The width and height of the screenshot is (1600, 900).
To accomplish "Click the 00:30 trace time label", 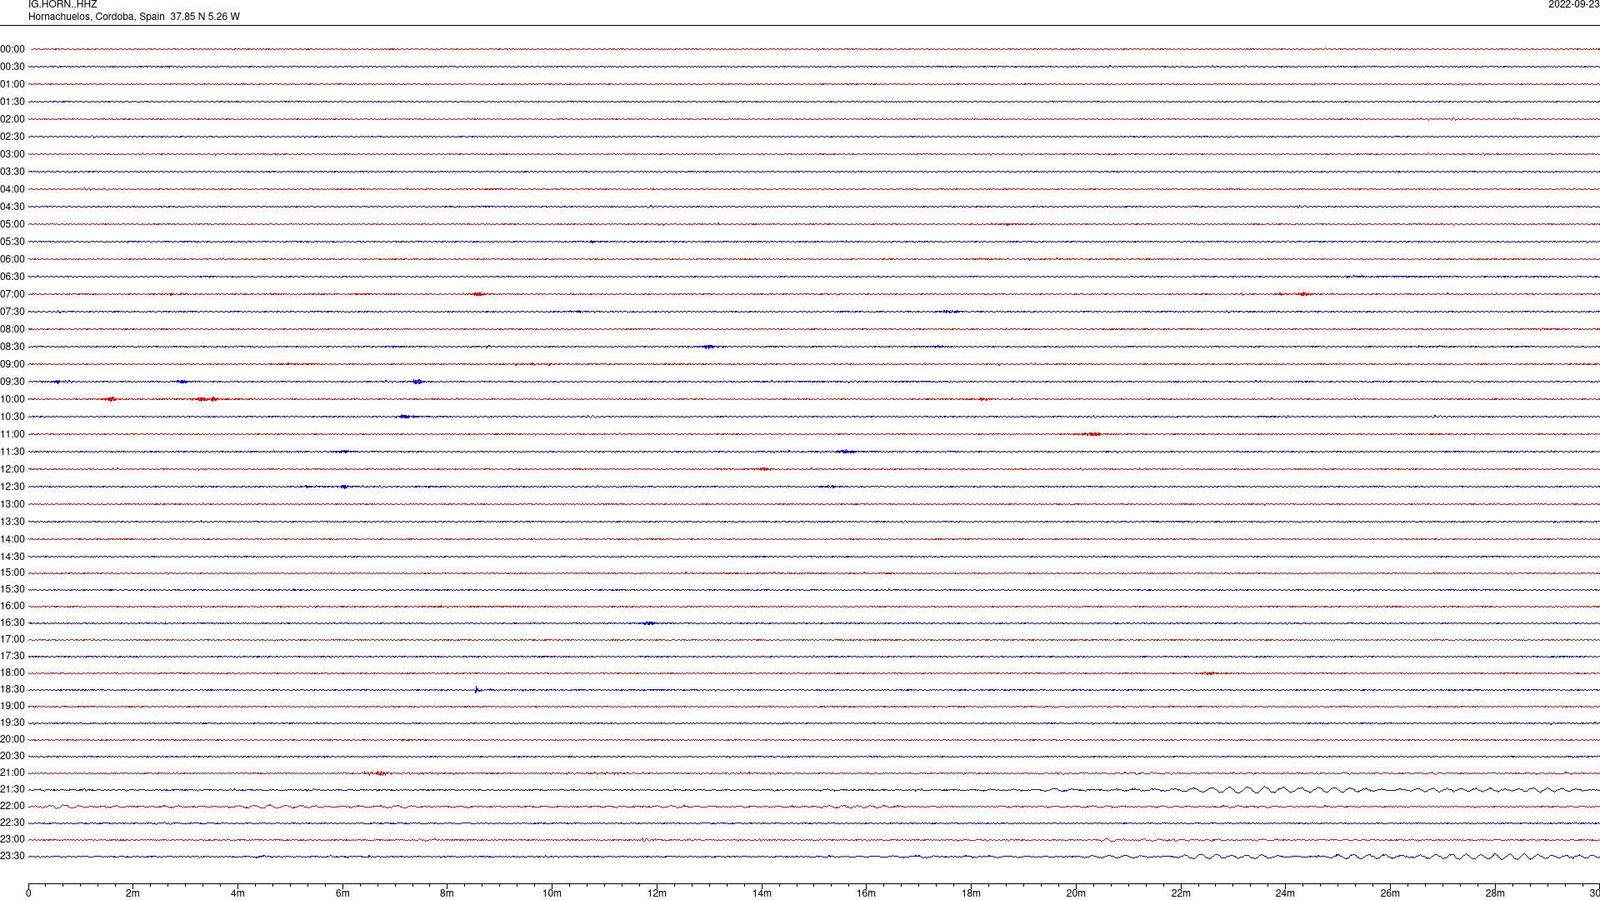I will [12, 67].
